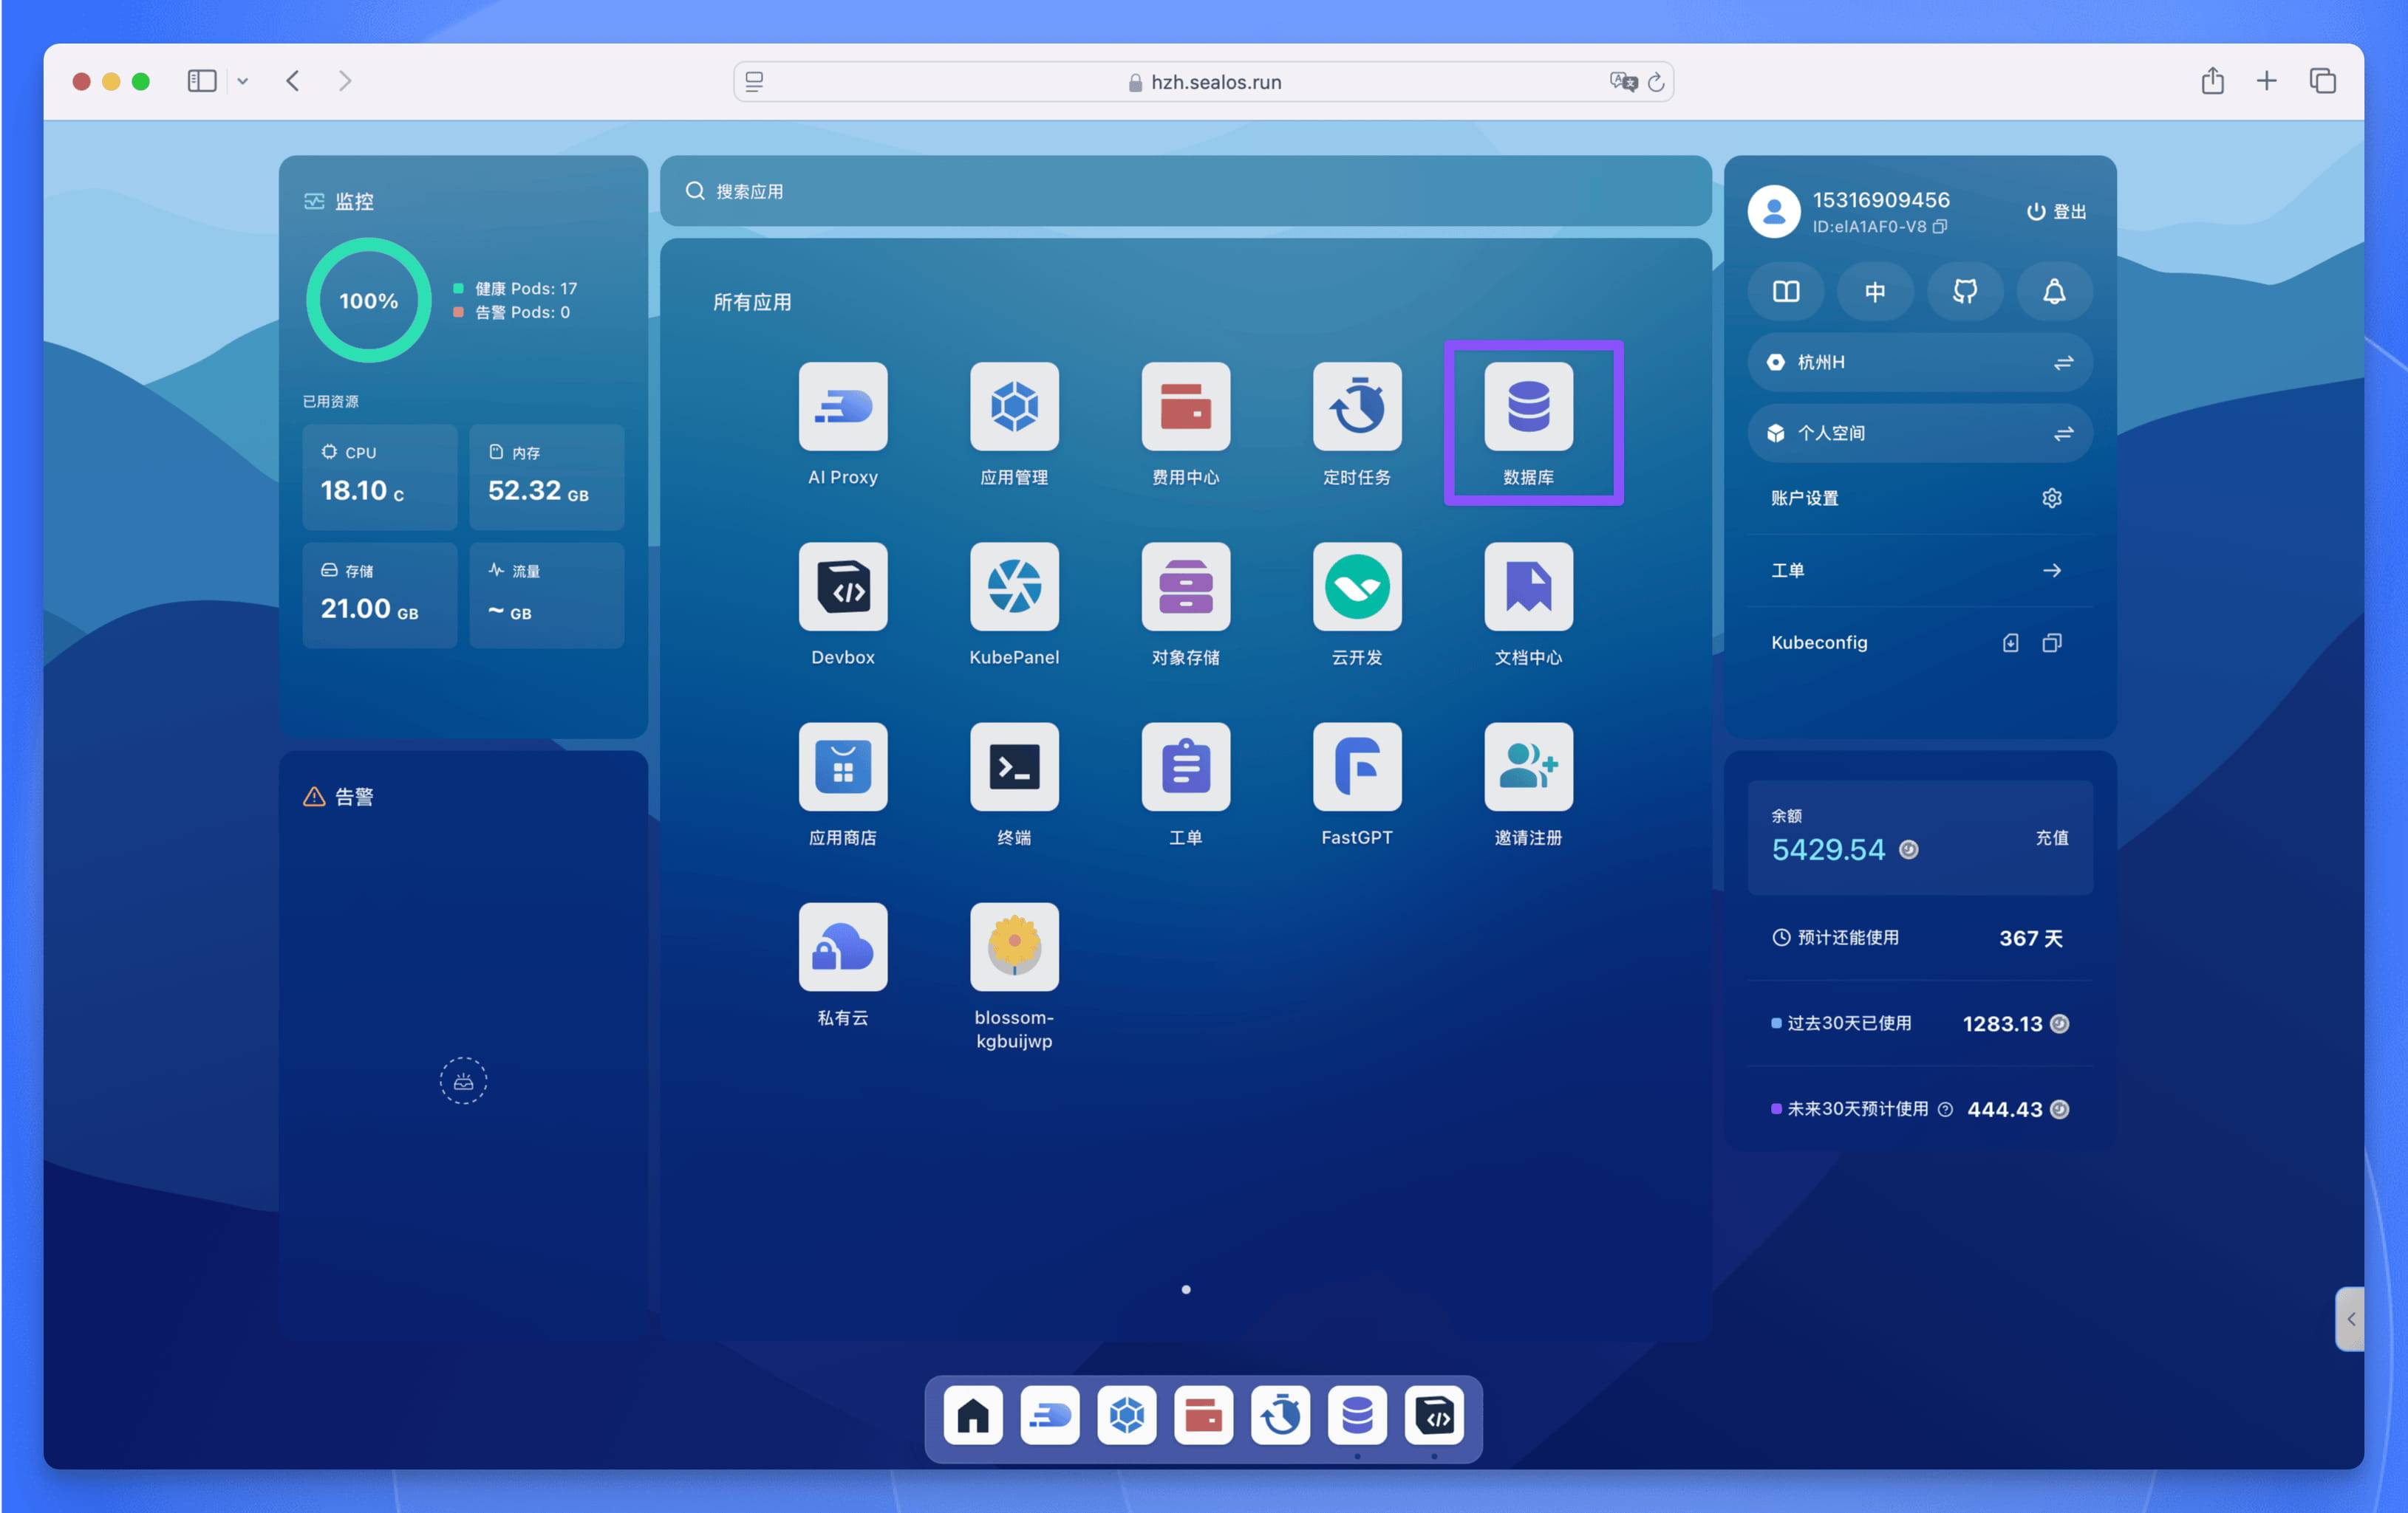Switch workspace 个人空间 selector
This screenshot has height=1513, width=2408.
pyautogui.click(x=1919, y=433)
